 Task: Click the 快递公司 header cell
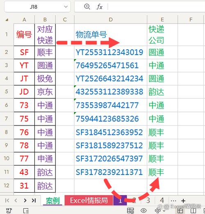162,35
